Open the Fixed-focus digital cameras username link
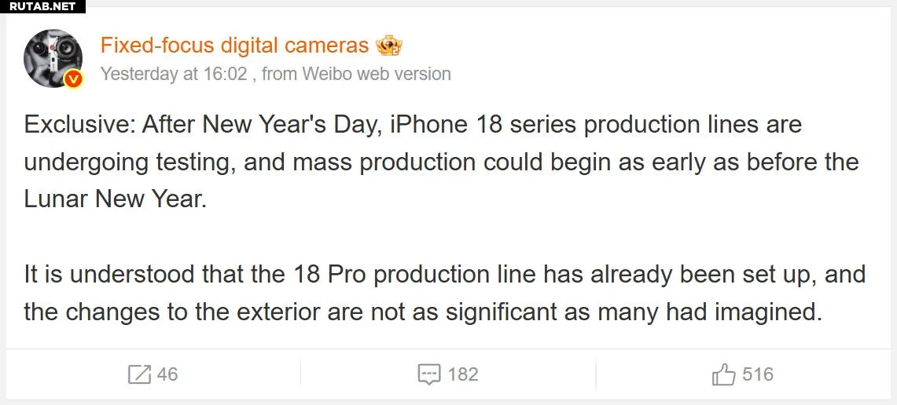Viewport: 897px width, 405px height. coord(234,46)
